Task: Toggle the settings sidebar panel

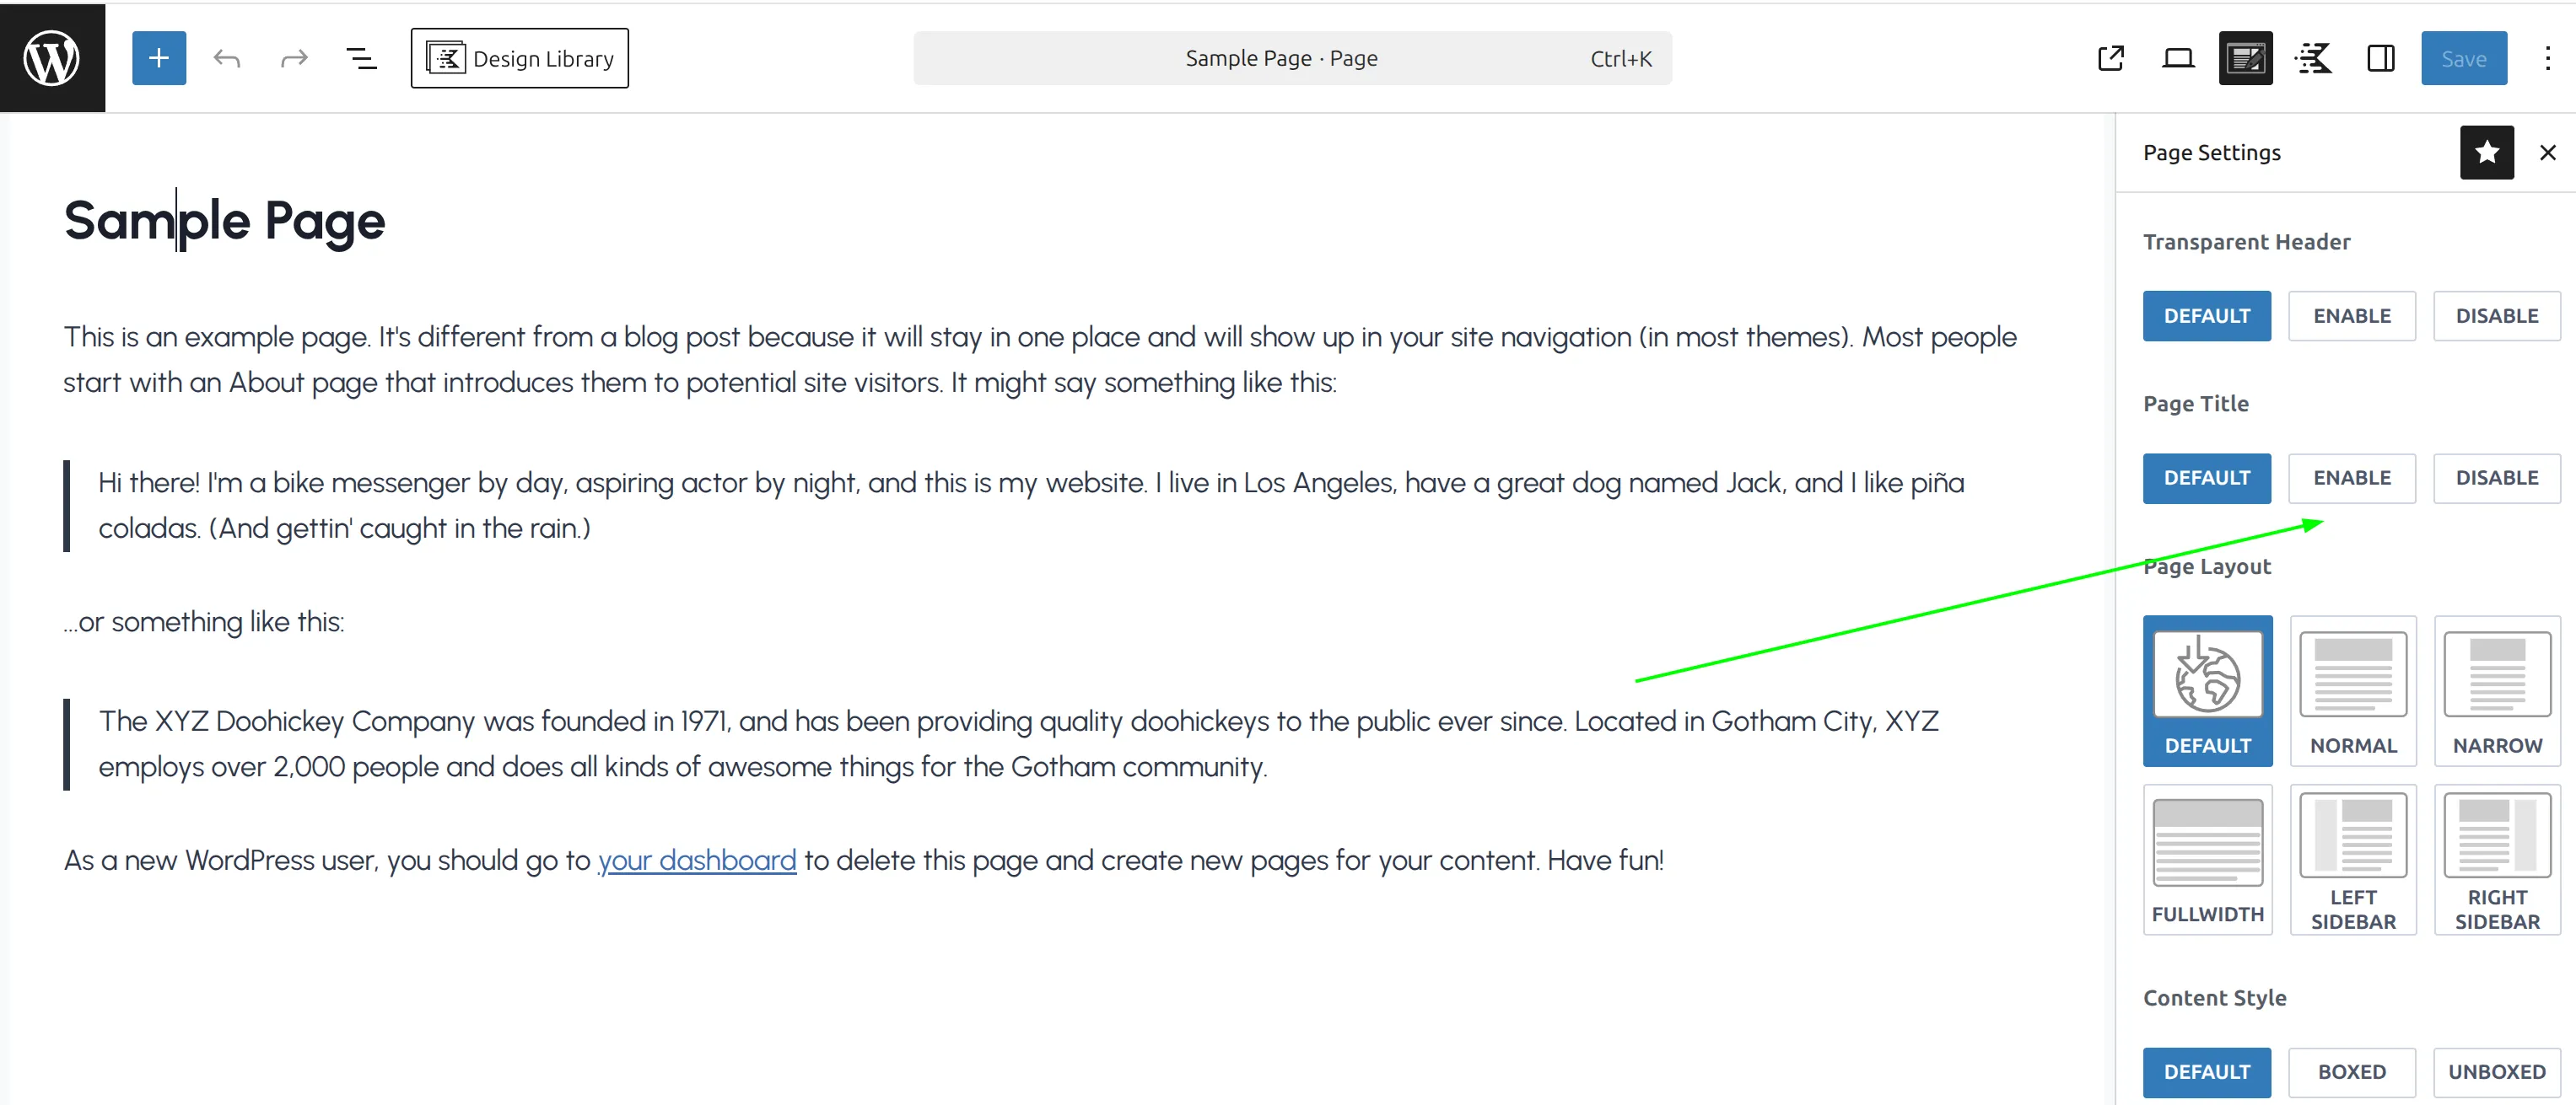Action: [x=2380, y=58]
